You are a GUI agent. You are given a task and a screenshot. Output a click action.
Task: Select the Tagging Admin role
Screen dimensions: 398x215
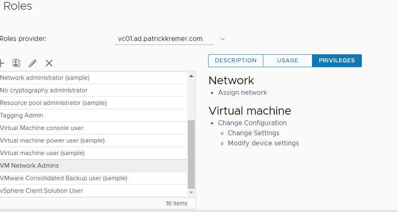(x=22, y=115)
